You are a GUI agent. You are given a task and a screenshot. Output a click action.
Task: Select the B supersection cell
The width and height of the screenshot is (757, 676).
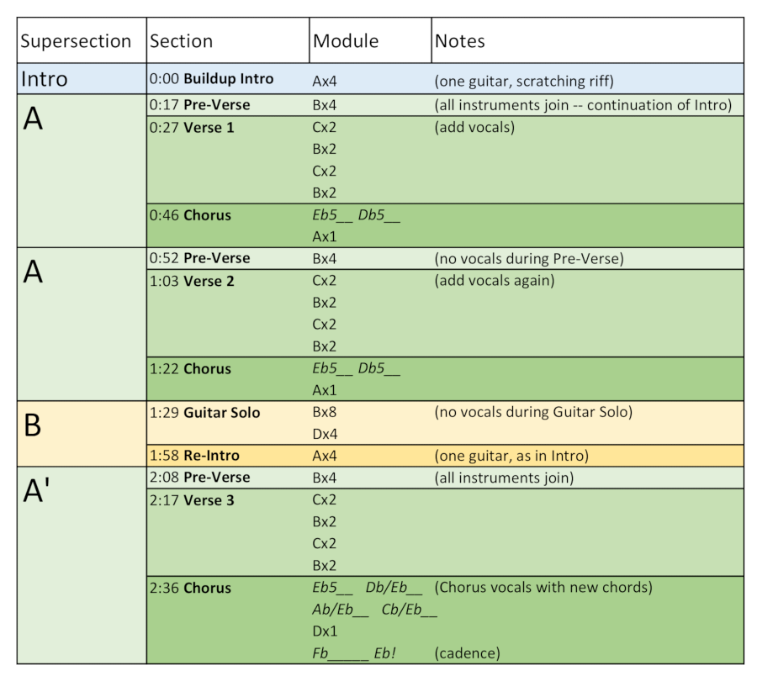[32, 425]
